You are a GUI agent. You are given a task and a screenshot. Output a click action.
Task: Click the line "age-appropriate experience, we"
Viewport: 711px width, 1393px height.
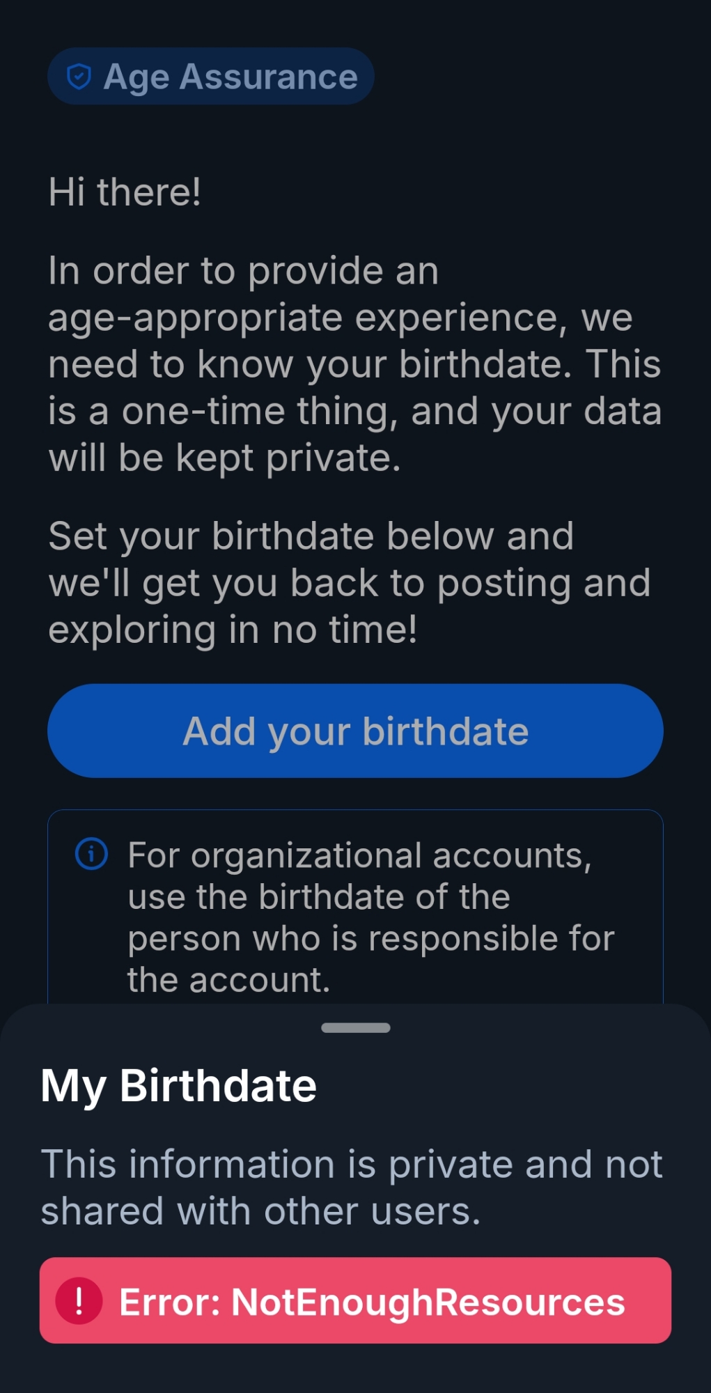click(340, 318)
